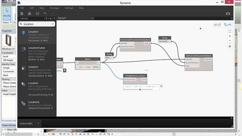
Task: Click the Modify tool in Revit ribbon
Action: click(7, 13)
